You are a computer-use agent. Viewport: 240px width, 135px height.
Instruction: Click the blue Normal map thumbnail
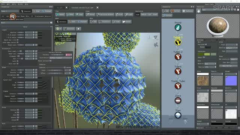click(231, 81)
